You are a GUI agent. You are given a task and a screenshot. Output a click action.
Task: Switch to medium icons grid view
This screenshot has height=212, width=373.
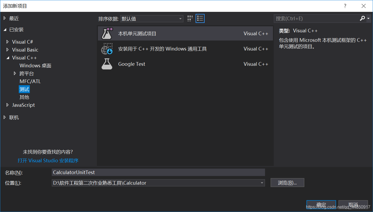[190, 18]
